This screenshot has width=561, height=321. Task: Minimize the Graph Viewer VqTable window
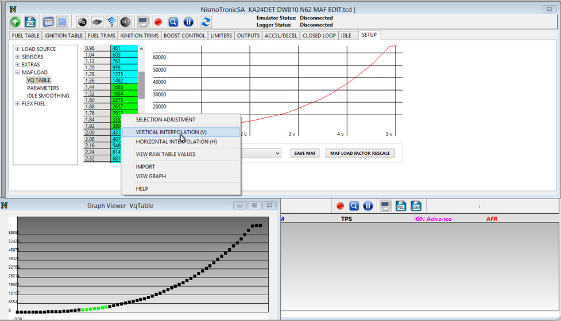coord(239,206)
